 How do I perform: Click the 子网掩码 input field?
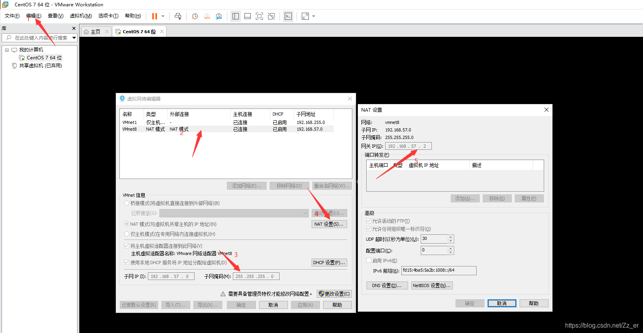click(x=256, y=276)
